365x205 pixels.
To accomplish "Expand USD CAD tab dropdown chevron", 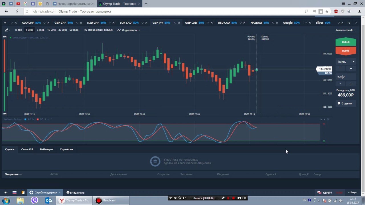I will tap(241, 23).
